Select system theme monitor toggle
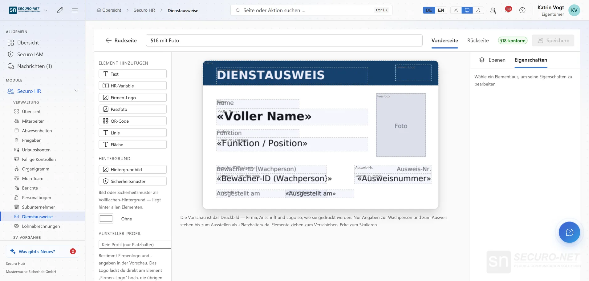This screenshot has width=589, height=281. [467, 10]
